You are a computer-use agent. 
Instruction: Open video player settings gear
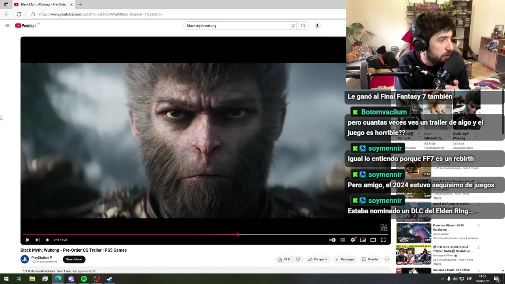coord(353,240)
